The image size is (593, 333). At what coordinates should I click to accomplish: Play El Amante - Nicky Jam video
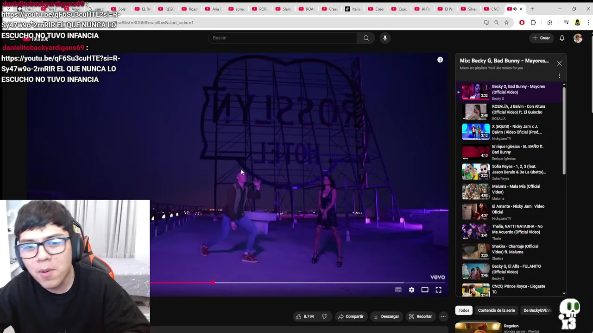tap(510, 212)
